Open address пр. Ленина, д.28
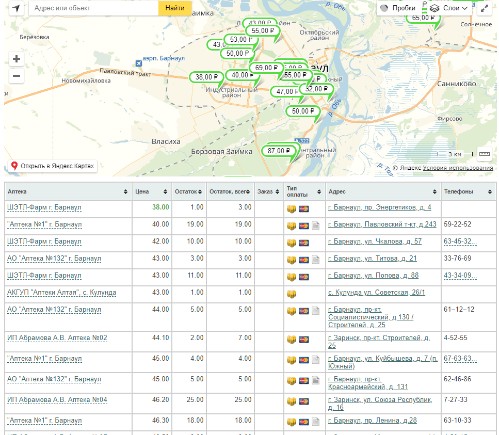This screenshot has width=499, height=435. click(x=373, y=421)
